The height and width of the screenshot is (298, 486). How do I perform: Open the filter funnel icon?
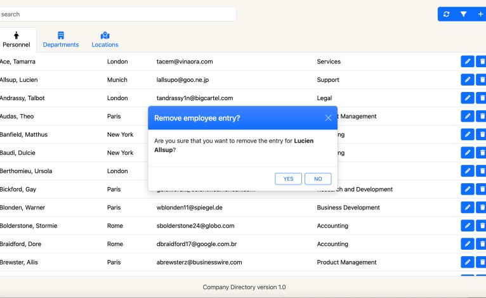(463, 14)
